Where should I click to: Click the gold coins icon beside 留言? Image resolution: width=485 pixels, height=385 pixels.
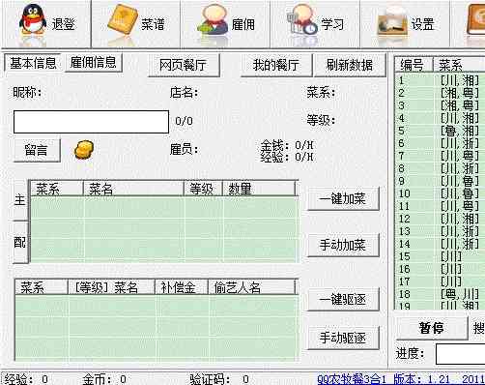(x=84, y=150)
